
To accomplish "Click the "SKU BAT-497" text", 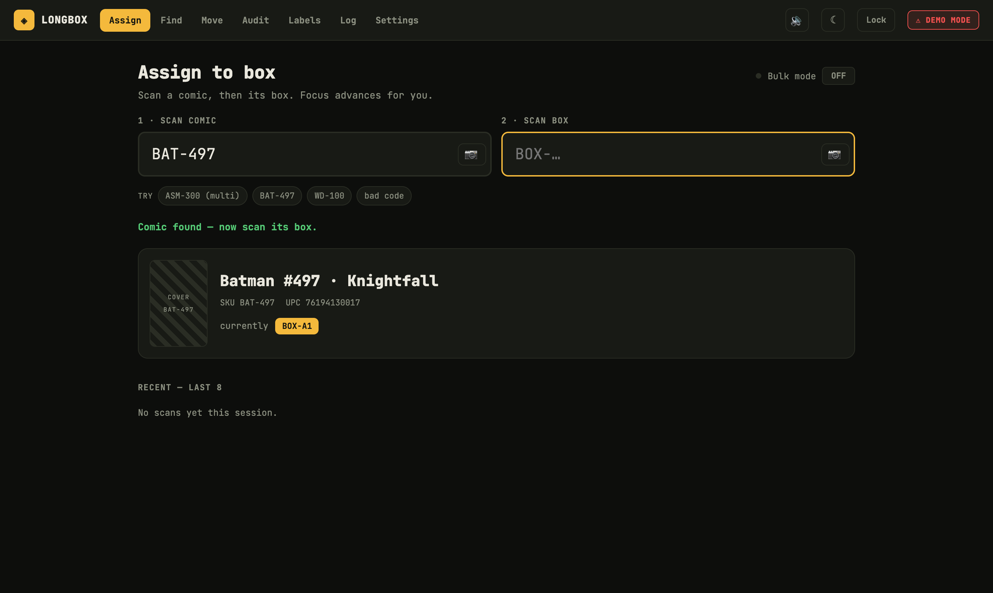I will [x=247, y=303].
